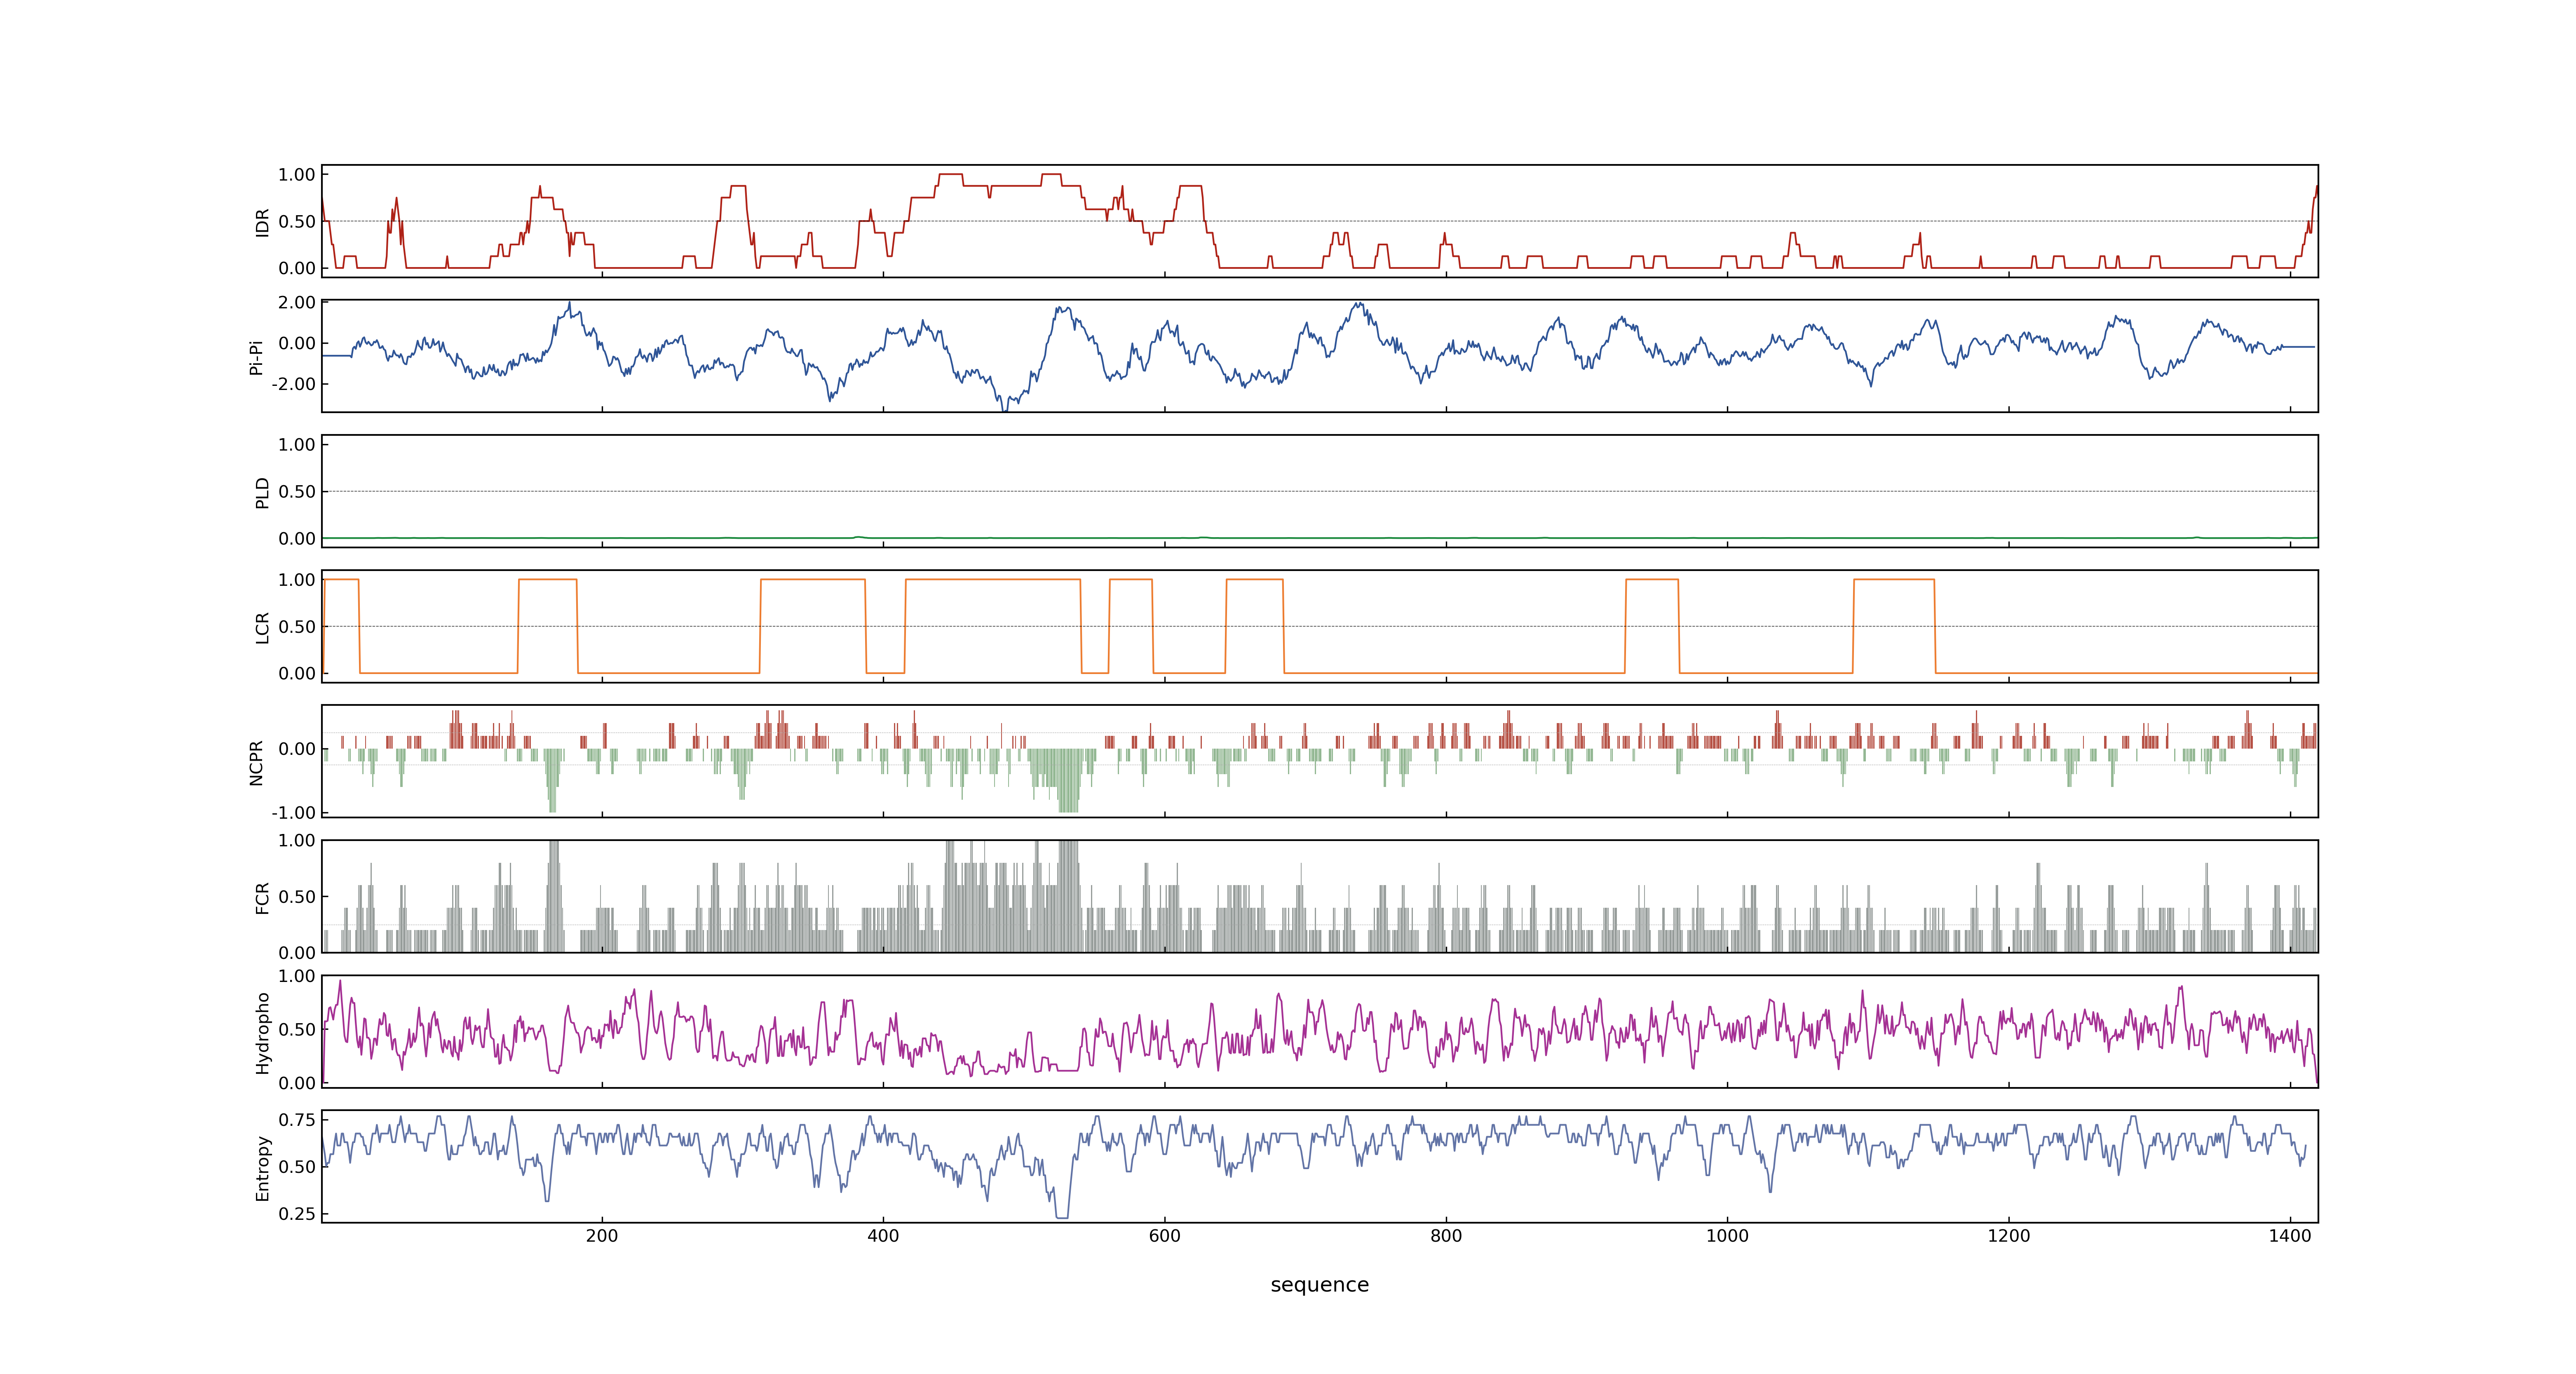Click the 0.25 tick of Entropy axis
Viewport: 2576px width, 1374px height.
(x=297, y=1214)
